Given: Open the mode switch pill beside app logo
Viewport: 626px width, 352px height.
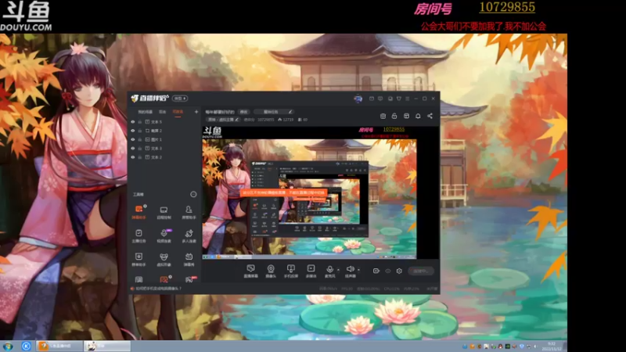Looking at the screenshot, I should click(x=180, y=99).
